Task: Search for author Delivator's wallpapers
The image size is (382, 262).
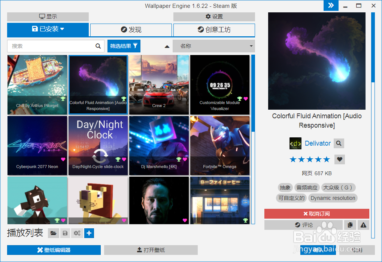Action: (x=339, y=143)
